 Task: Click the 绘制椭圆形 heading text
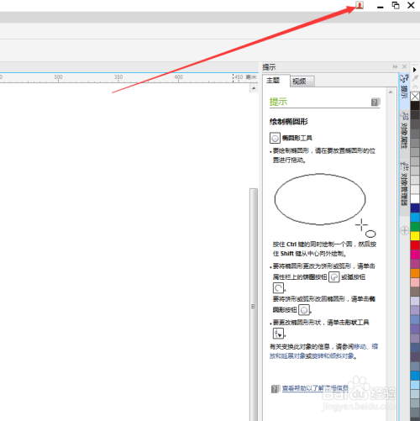pos(289,122)
